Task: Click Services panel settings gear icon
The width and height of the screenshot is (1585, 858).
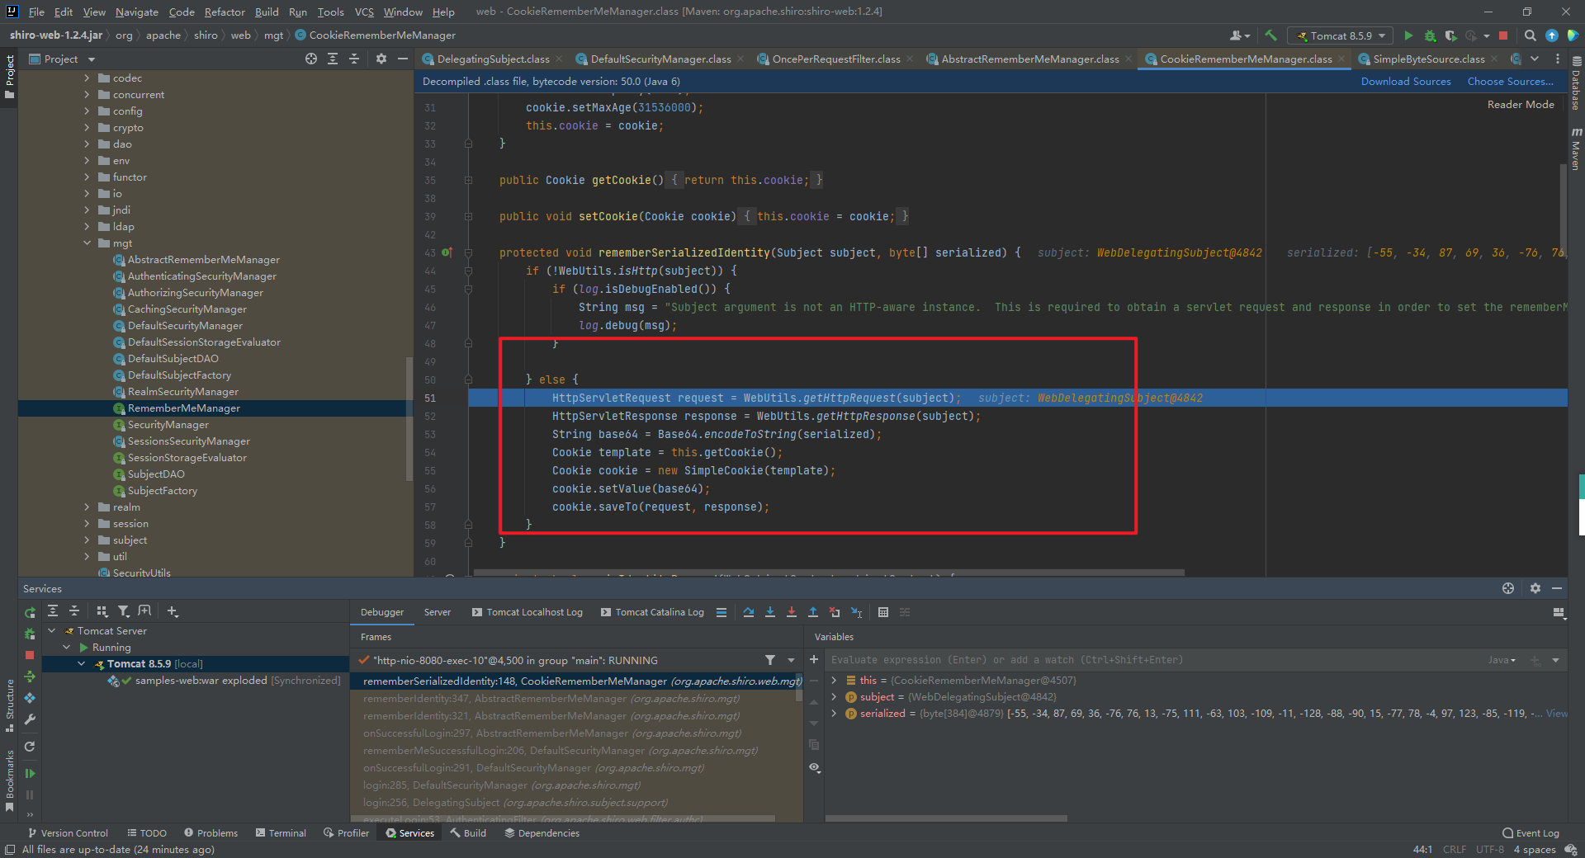Action: coord(1535,588)
